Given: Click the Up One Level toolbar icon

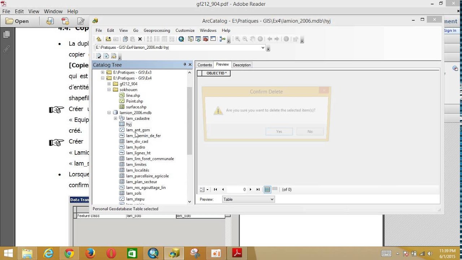Looking at the screenshot, I should tap(99, 39).
